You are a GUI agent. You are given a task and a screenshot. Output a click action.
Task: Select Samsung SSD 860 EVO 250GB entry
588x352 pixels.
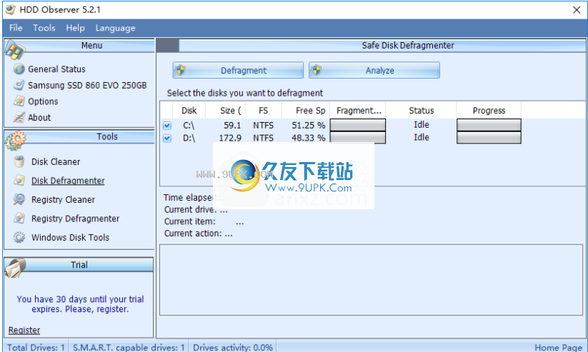click(x=87, y=85)
